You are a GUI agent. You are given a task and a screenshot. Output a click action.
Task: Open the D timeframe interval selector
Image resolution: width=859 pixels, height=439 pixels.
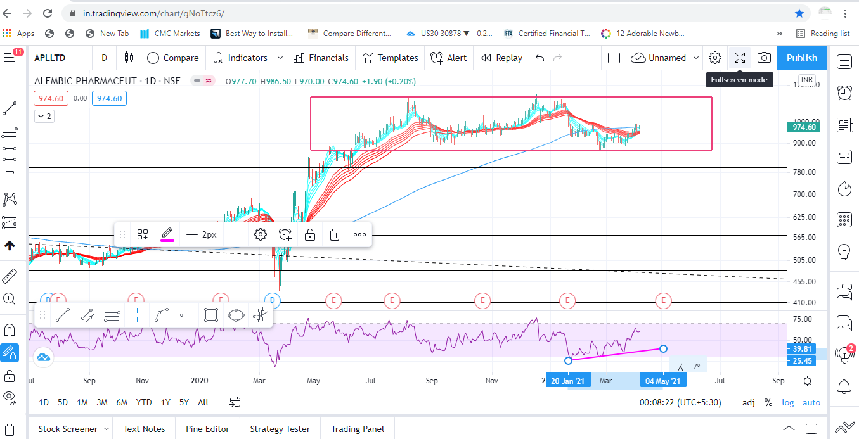104,58
